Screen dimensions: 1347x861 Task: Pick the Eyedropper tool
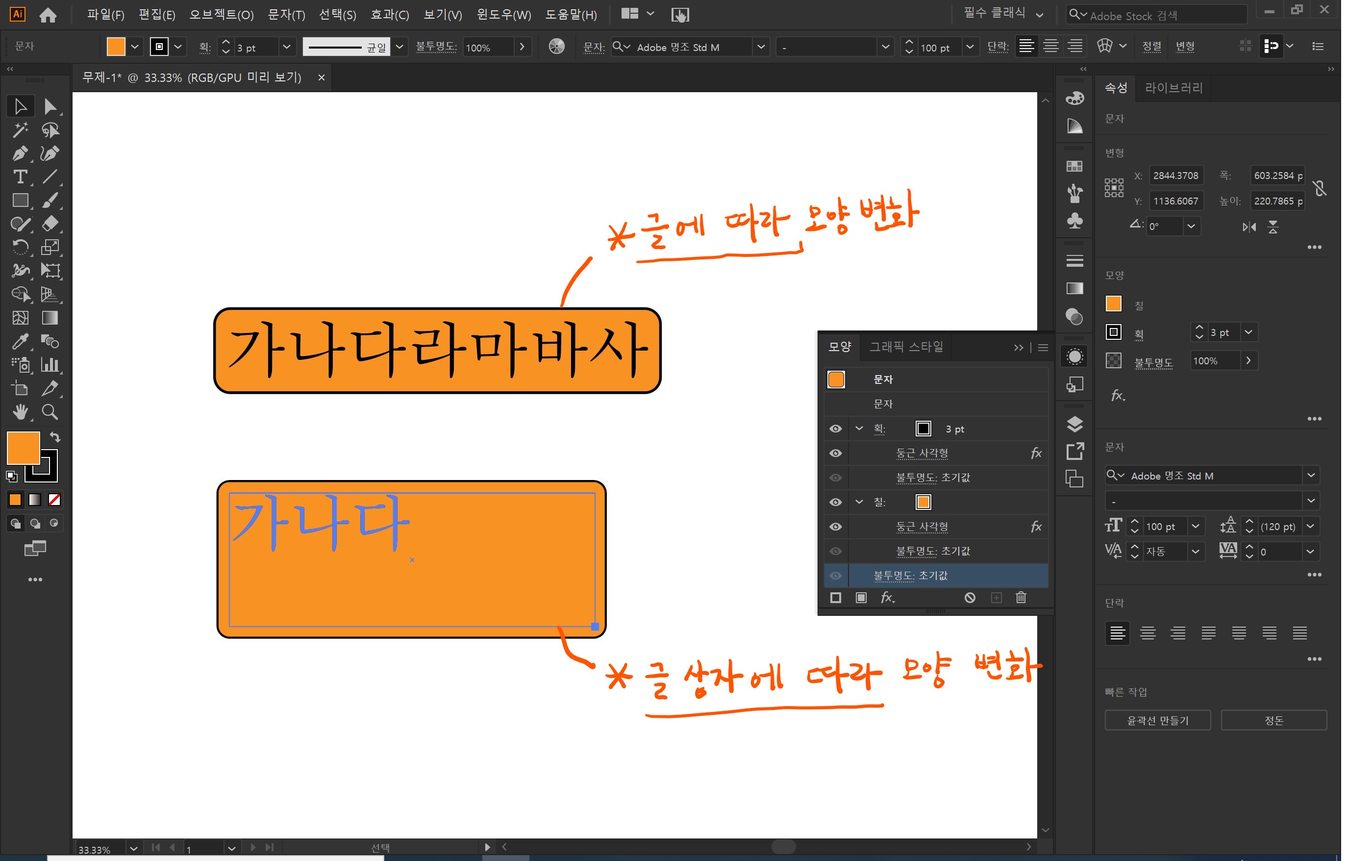coord(21,342)
